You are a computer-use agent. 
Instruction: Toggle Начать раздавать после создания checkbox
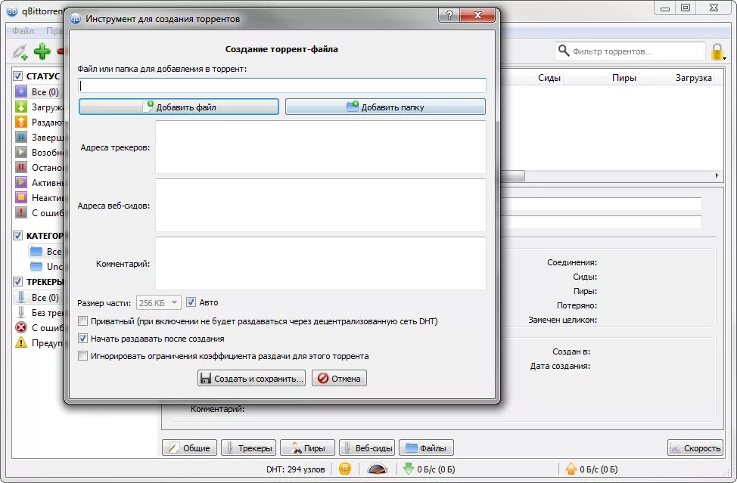point(82,339)
